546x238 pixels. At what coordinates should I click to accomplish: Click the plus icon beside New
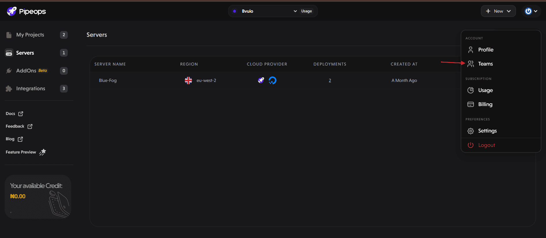tap(488, 11)
